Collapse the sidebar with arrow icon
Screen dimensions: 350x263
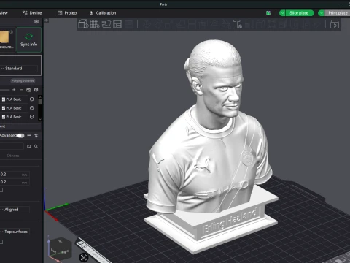coord(46,20)
